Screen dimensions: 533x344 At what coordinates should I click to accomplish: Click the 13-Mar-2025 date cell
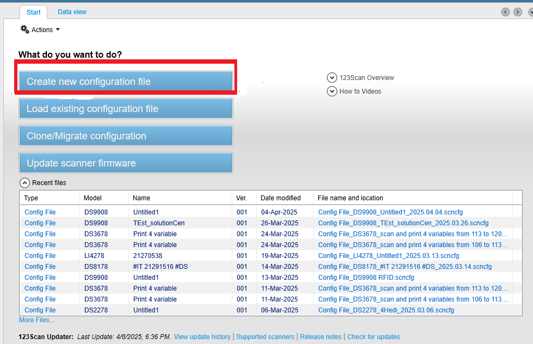pos(280,277)
